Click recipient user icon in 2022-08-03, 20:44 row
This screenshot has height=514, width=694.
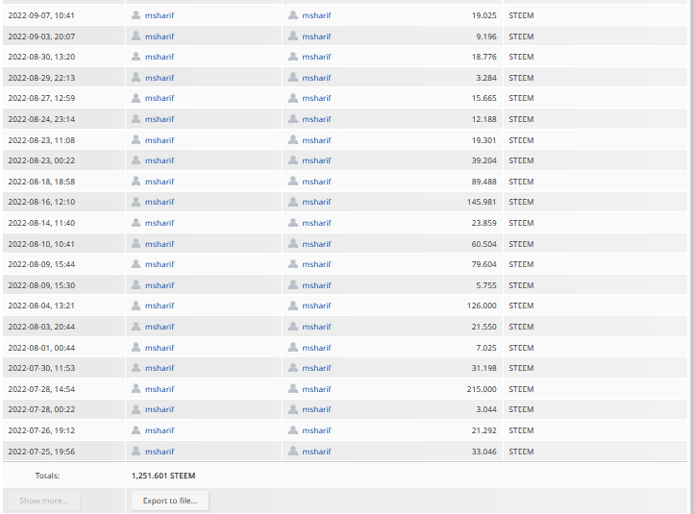click(x=293, y=326)
